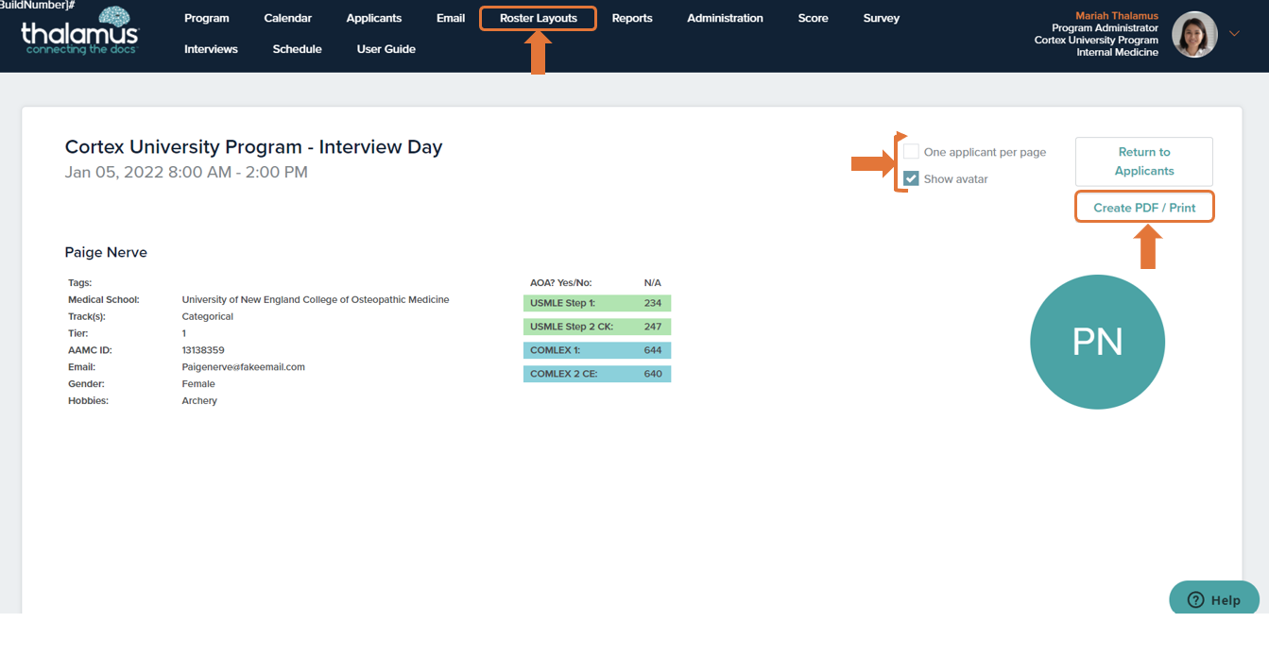Open the Email menu
The image size is (1269, 656).
(451, 18)
